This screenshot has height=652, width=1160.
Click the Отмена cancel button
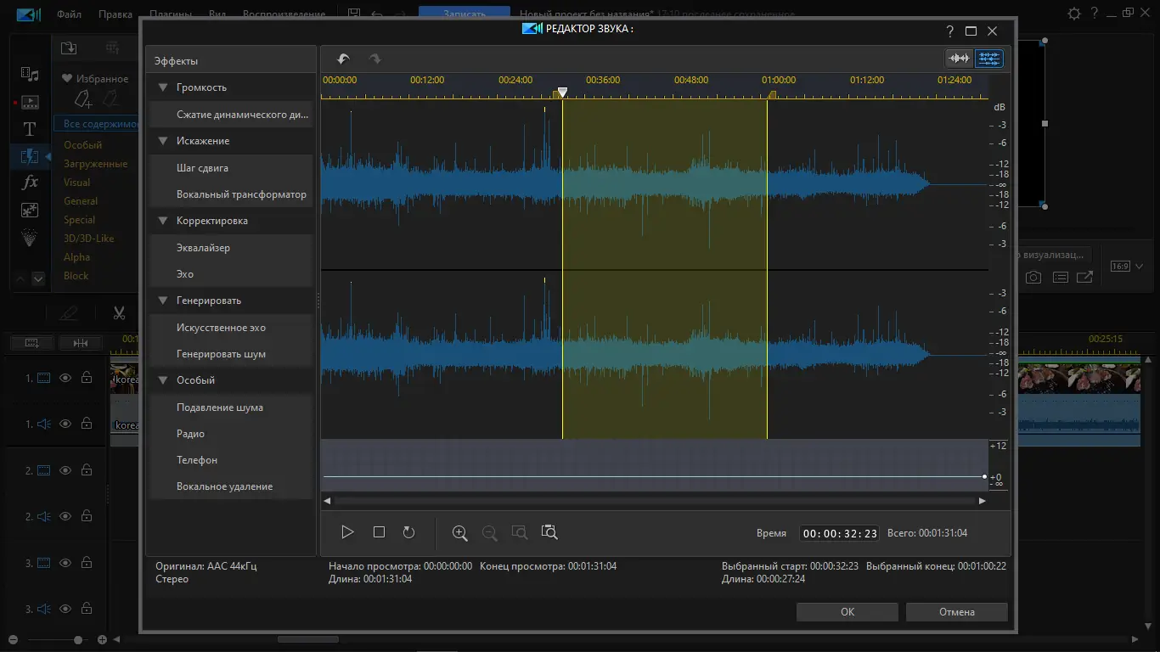[956, 612]
